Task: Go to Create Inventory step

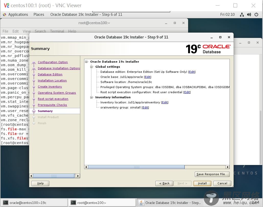Action: click(50, 87)
